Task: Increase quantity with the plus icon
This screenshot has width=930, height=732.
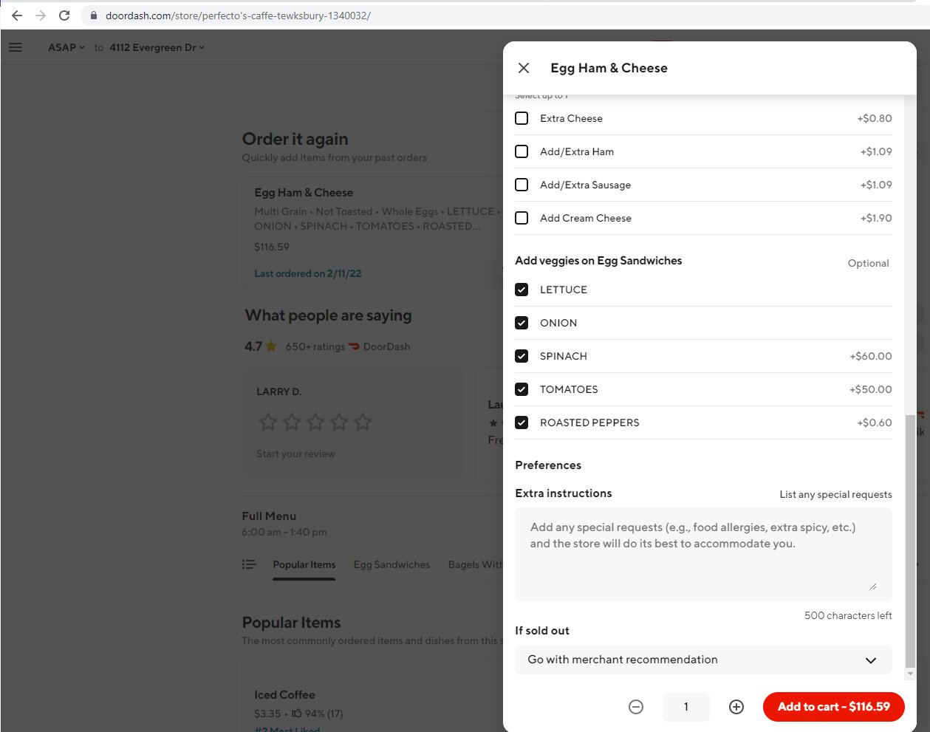Action: pos(736,707)
